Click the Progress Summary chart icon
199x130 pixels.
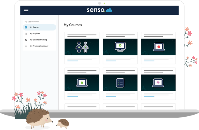pos(26,46)
